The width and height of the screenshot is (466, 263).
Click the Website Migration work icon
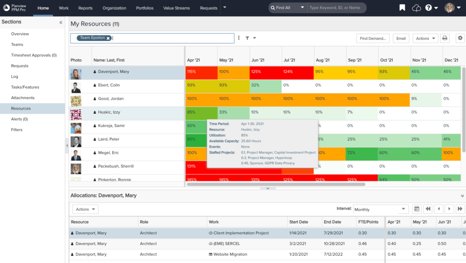[x=211, y=254]
